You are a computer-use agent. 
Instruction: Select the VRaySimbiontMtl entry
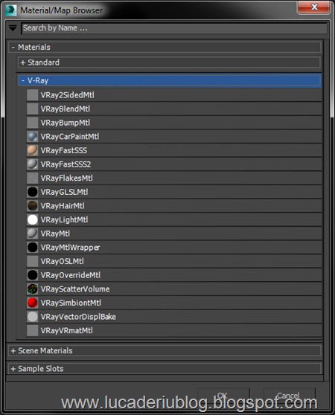coord(174,303)
